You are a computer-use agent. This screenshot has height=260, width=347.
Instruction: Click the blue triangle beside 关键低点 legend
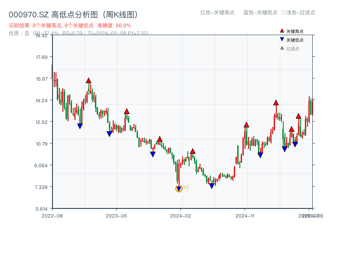pyautogui.click(x=282, y=39)
